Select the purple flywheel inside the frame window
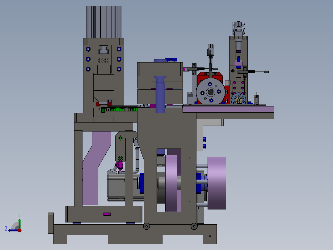Image resolution: width=333 pixels, height=250 pixels. click(x=171, y=183)
